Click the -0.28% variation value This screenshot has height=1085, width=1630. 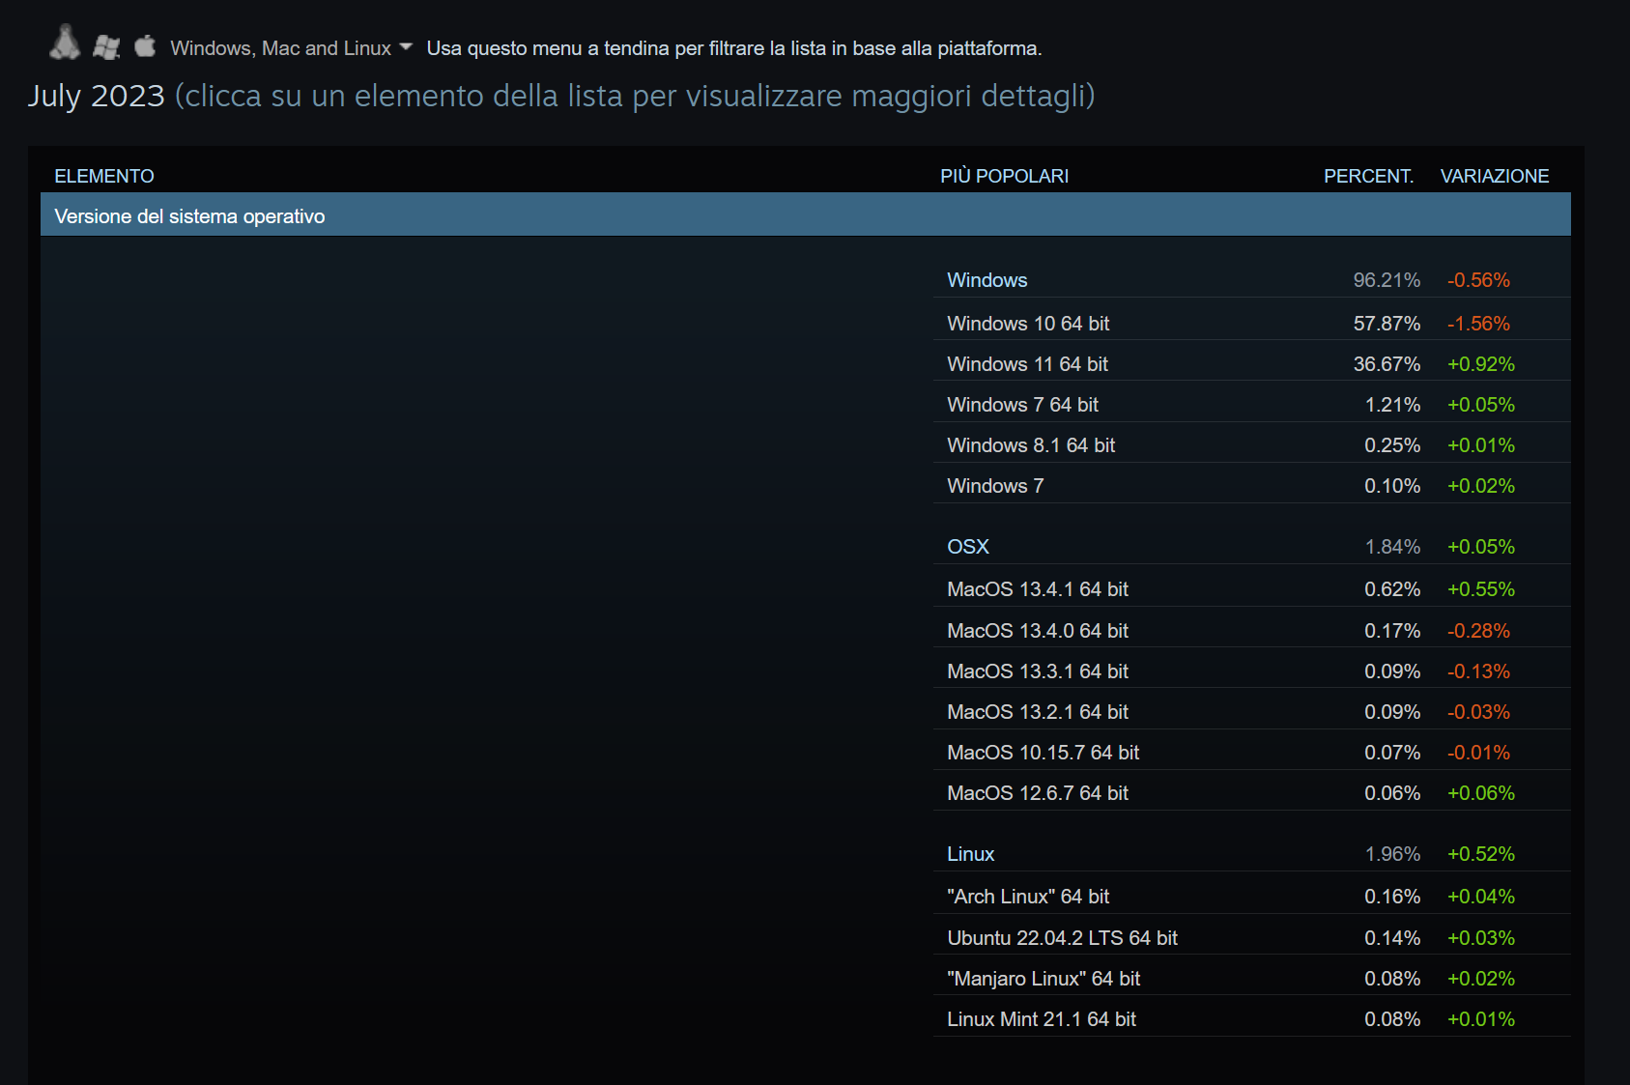[1478, 631]
